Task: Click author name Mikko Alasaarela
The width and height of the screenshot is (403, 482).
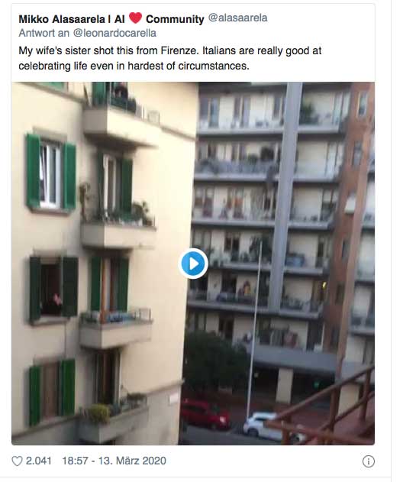Action: [62, 19]
